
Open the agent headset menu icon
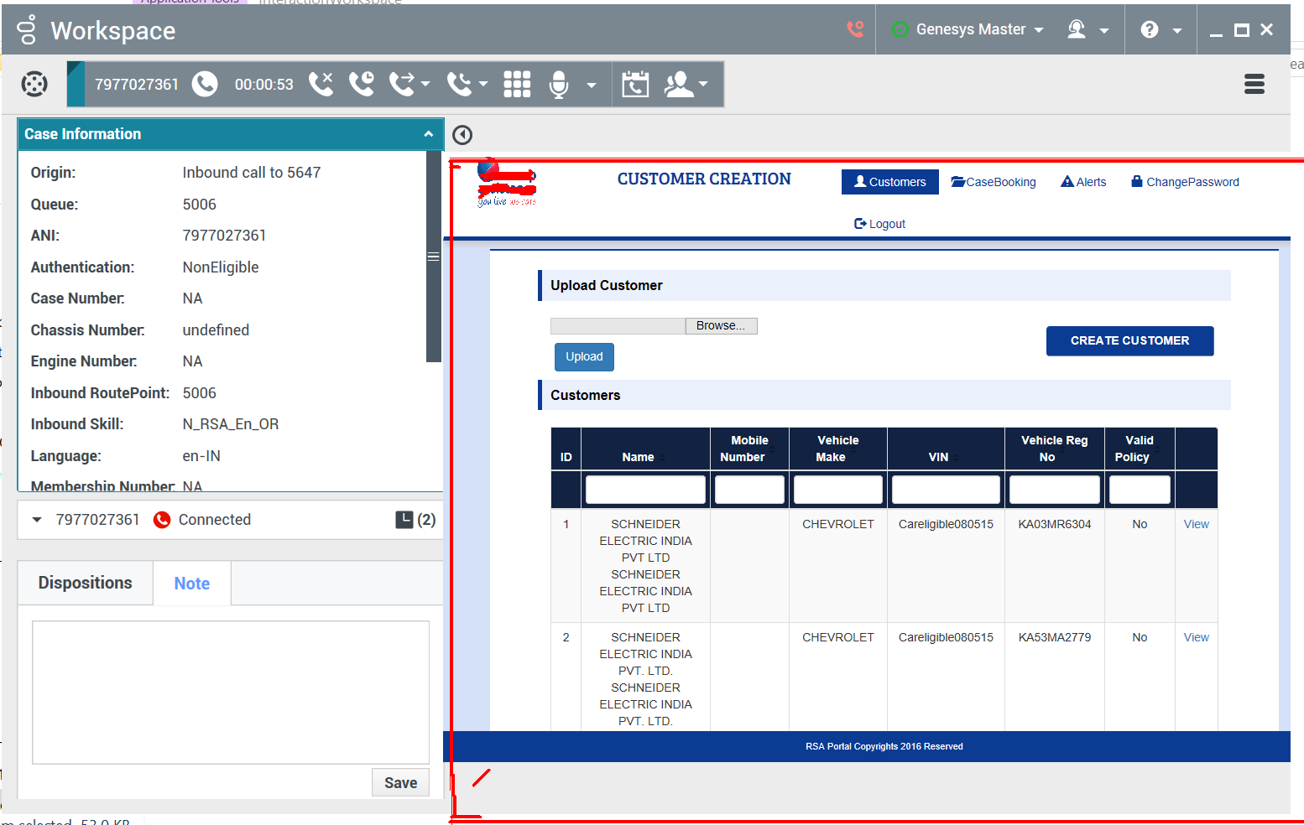pyautogui.click(x=1077, y=29)
